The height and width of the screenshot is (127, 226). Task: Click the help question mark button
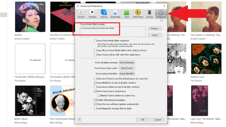[x=79, y=120]
